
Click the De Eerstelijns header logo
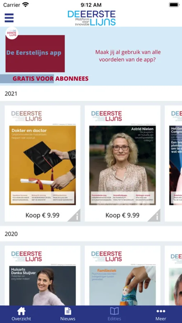92,18
